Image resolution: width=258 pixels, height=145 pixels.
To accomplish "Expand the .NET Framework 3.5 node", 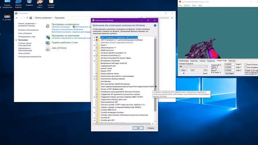I will pos(94,37).
